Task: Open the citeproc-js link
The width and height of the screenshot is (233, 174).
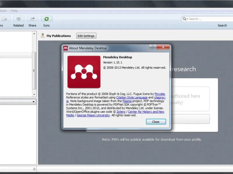Action: pyautogui.click(x=160, y=97)
